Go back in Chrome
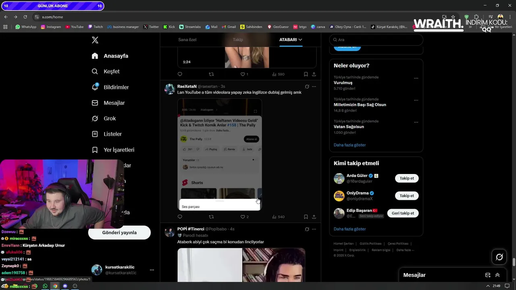This screenshot has height=290, width=516. click(x=6, y=17)
